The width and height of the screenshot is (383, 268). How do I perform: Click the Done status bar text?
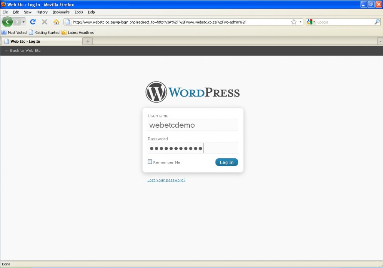pos(6,264)
